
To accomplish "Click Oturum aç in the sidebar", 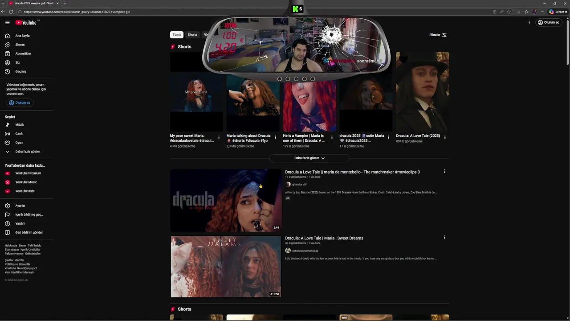I will (20, 103).
